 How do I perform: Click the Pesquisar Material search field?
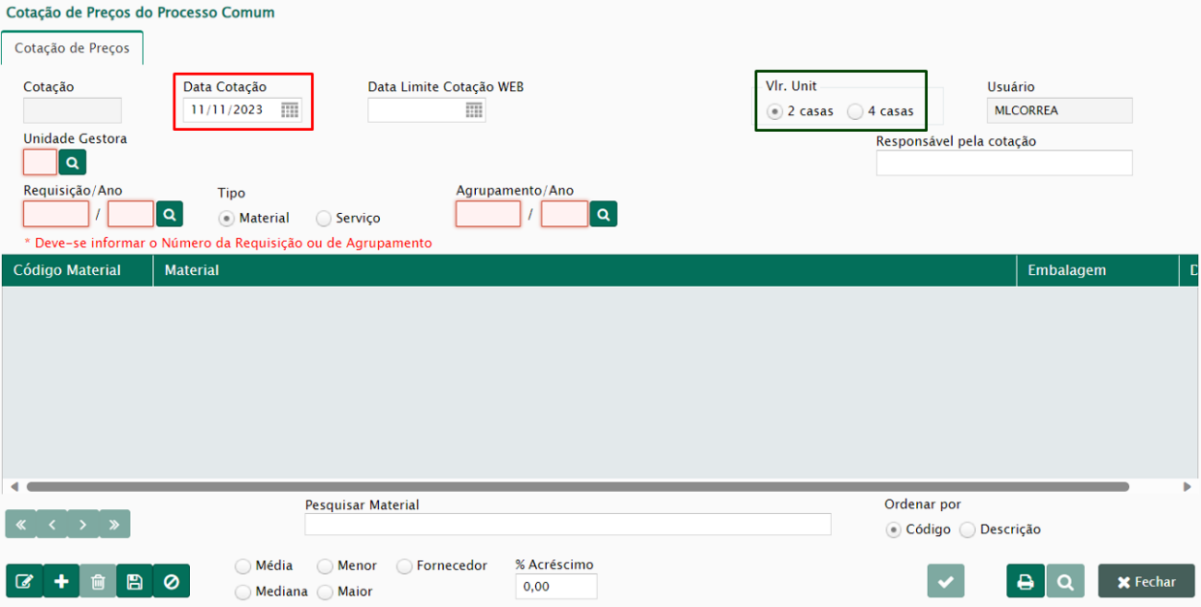[x=567, y=524]
